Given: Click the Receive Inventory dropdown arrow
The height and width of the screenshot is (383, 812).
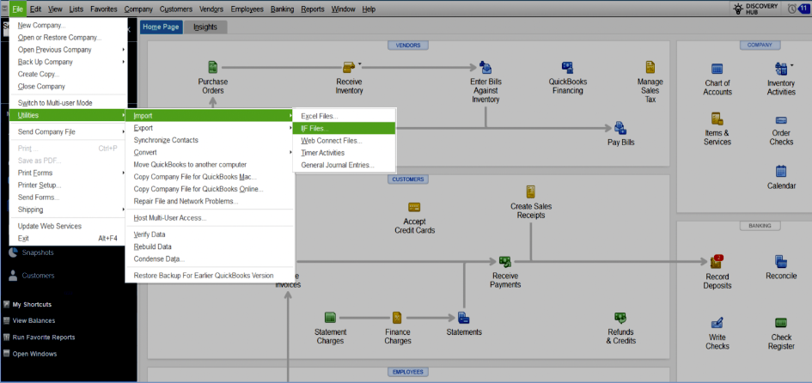Looking at the screenshot, I should click(x=361, y=64).
